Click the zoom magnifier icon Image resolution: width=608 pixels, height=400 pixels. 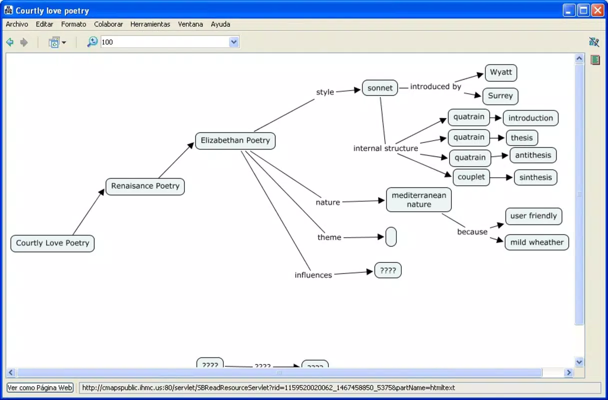pos(92,42)
